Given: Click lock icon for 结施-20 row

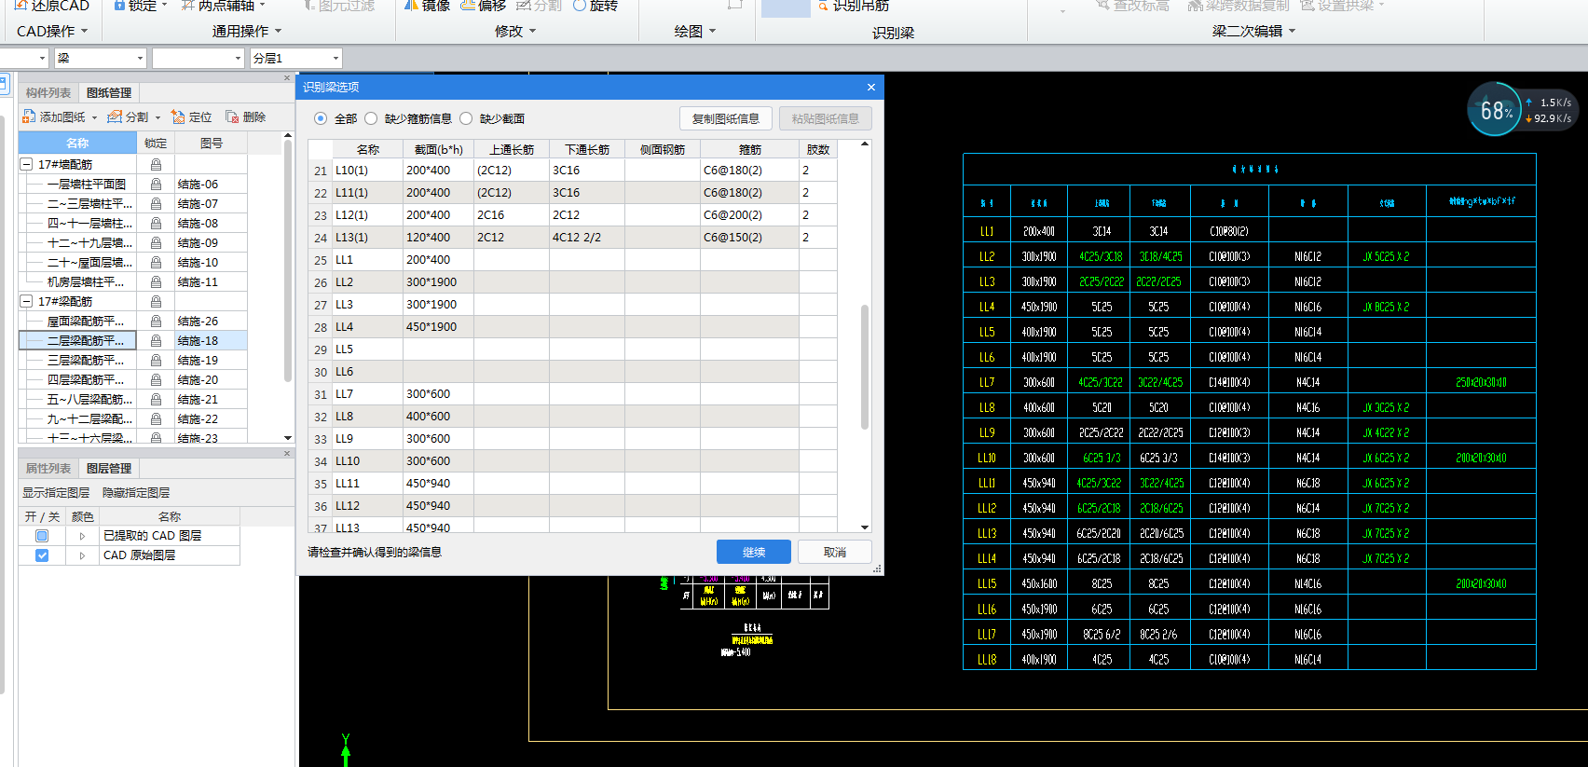Looking at the screenshot, I should click(156, 379).
